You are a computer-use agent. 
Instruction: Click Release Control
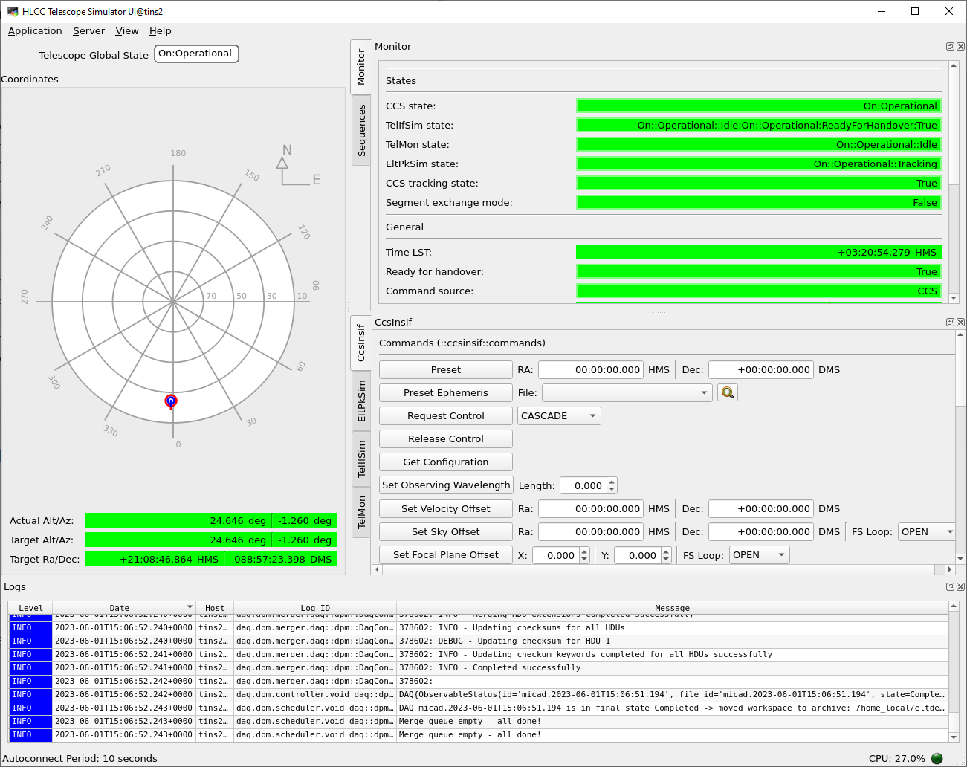tap(444, 438)
